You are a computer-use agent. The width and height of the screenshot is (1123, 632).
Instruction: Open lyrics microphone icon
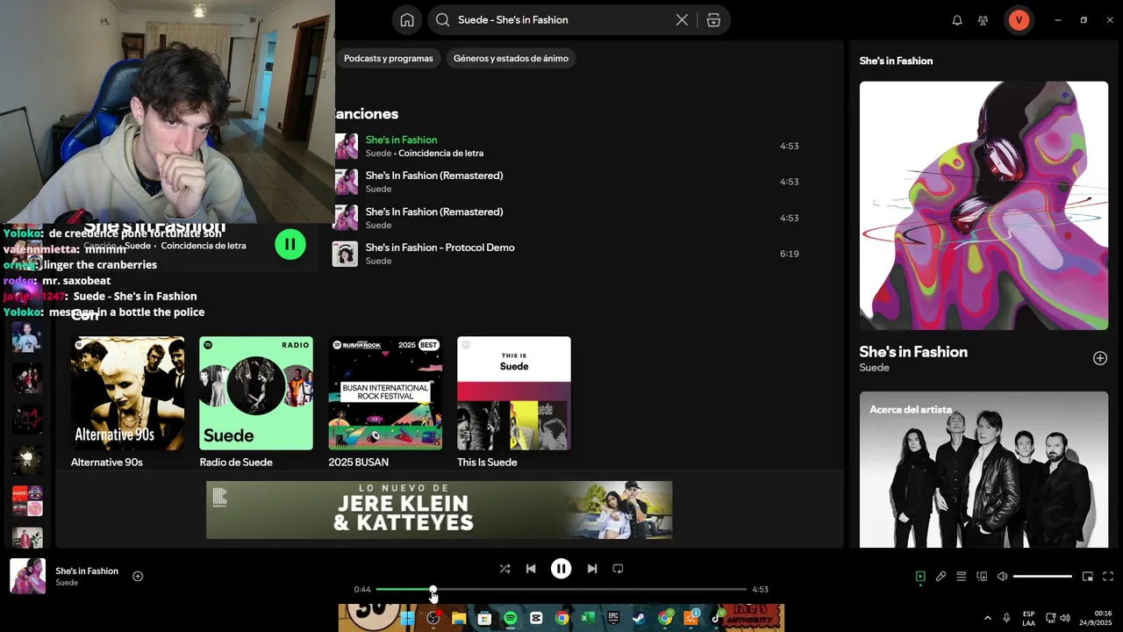[941, 577]
